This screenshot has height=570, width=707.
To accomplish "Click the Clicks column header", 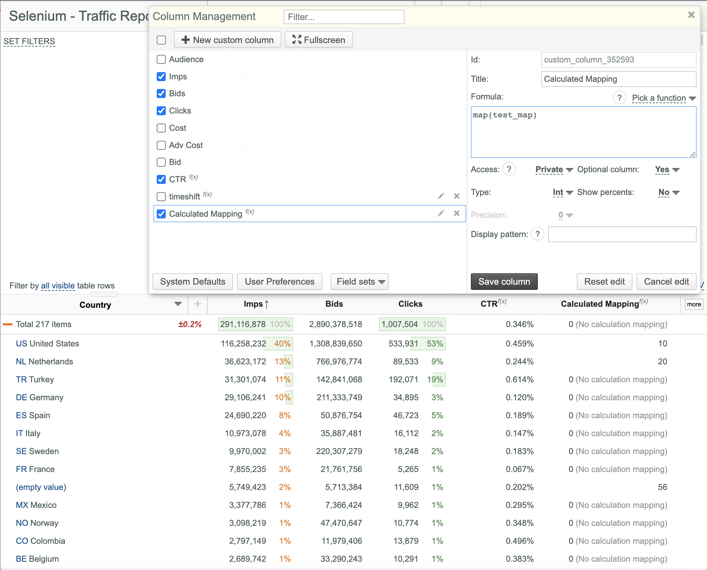I will pos(410,304).
